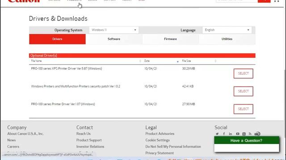Switch to the Drivers tab
Viewport: 286px width, 160px height.
(x=57, y=39)
